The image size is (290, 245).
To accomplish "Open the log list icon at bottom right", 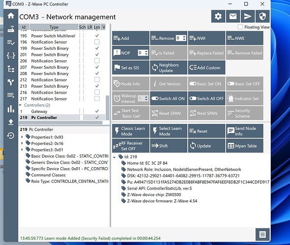I will (262, 235).
